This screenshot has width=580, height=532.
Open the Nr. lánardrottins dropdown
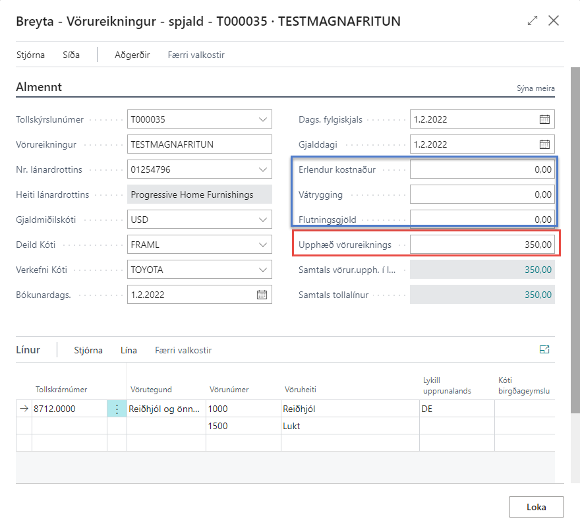262,169
